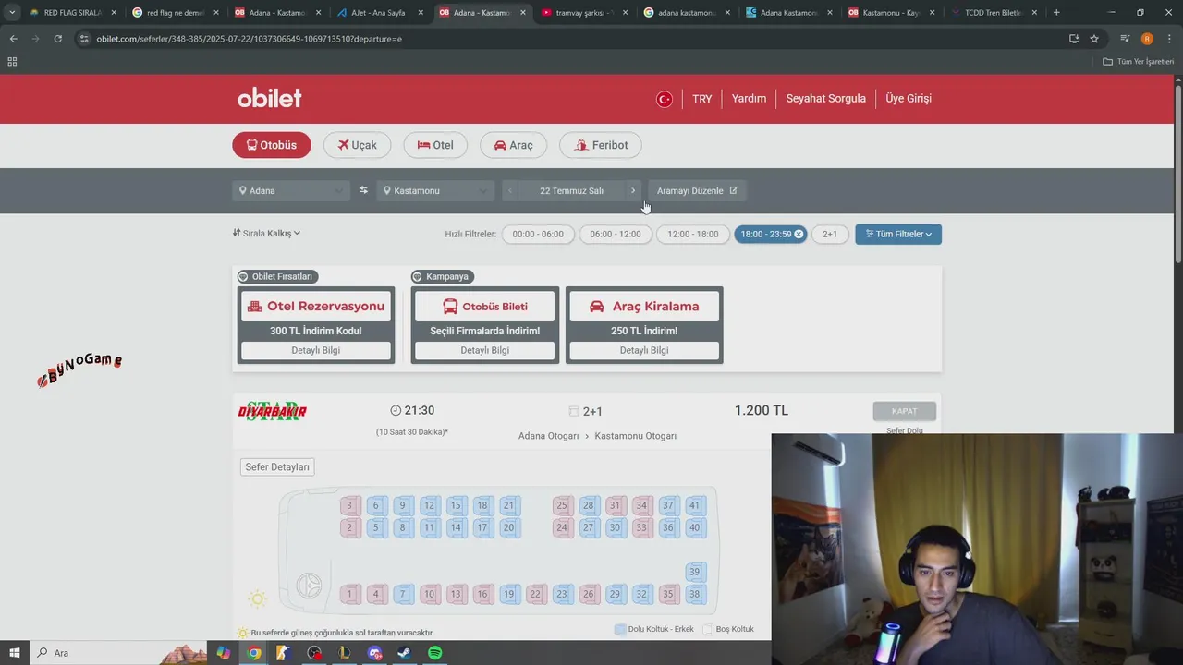
Task: Switch to tramvay şarkısı browser tab
Action: tap(585, 13)
